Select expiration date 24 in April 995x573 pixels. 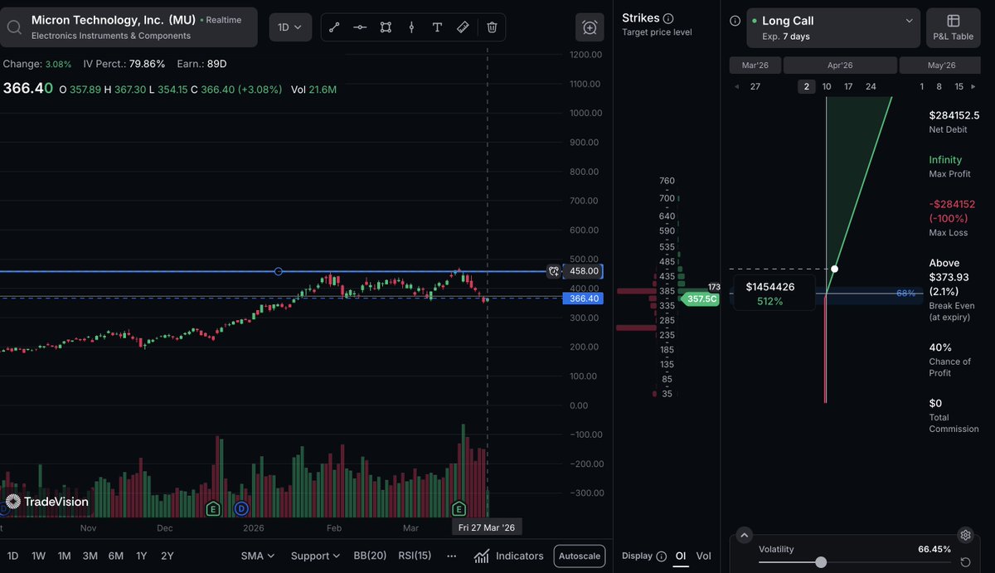[871, 86]
